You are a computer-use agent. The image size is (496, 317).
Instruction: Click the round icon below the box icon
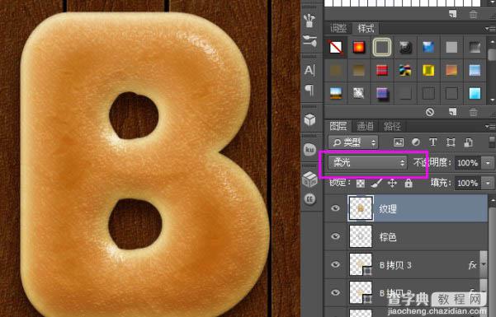[x=309, y=199]
